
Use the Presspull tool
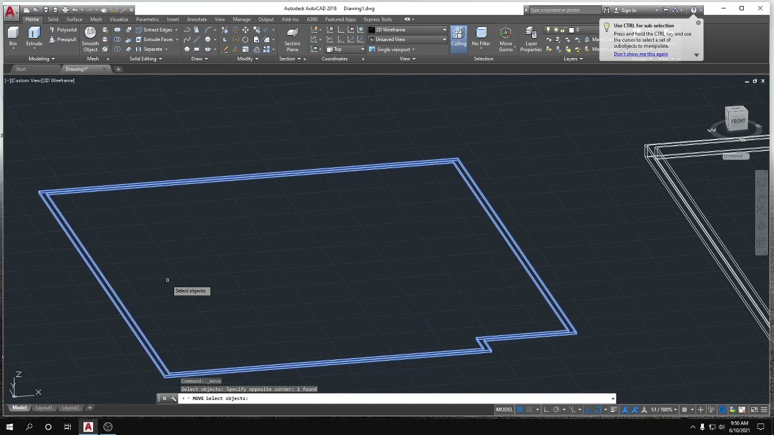pyautogui.click(x=63, y=39)
